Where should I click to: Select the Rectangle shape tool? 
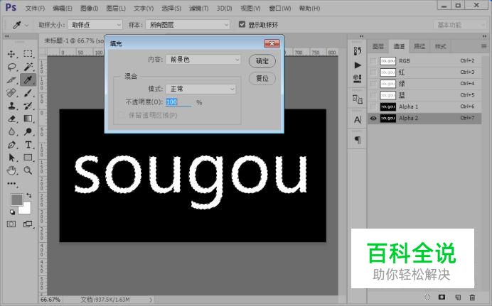pos(28,157)
